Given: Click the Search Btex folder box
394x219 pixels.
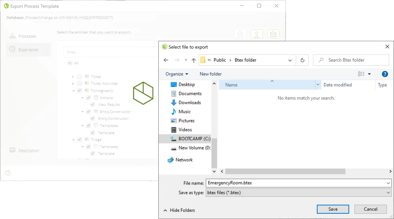Looking at the screenshot, I should click(351, 60).
